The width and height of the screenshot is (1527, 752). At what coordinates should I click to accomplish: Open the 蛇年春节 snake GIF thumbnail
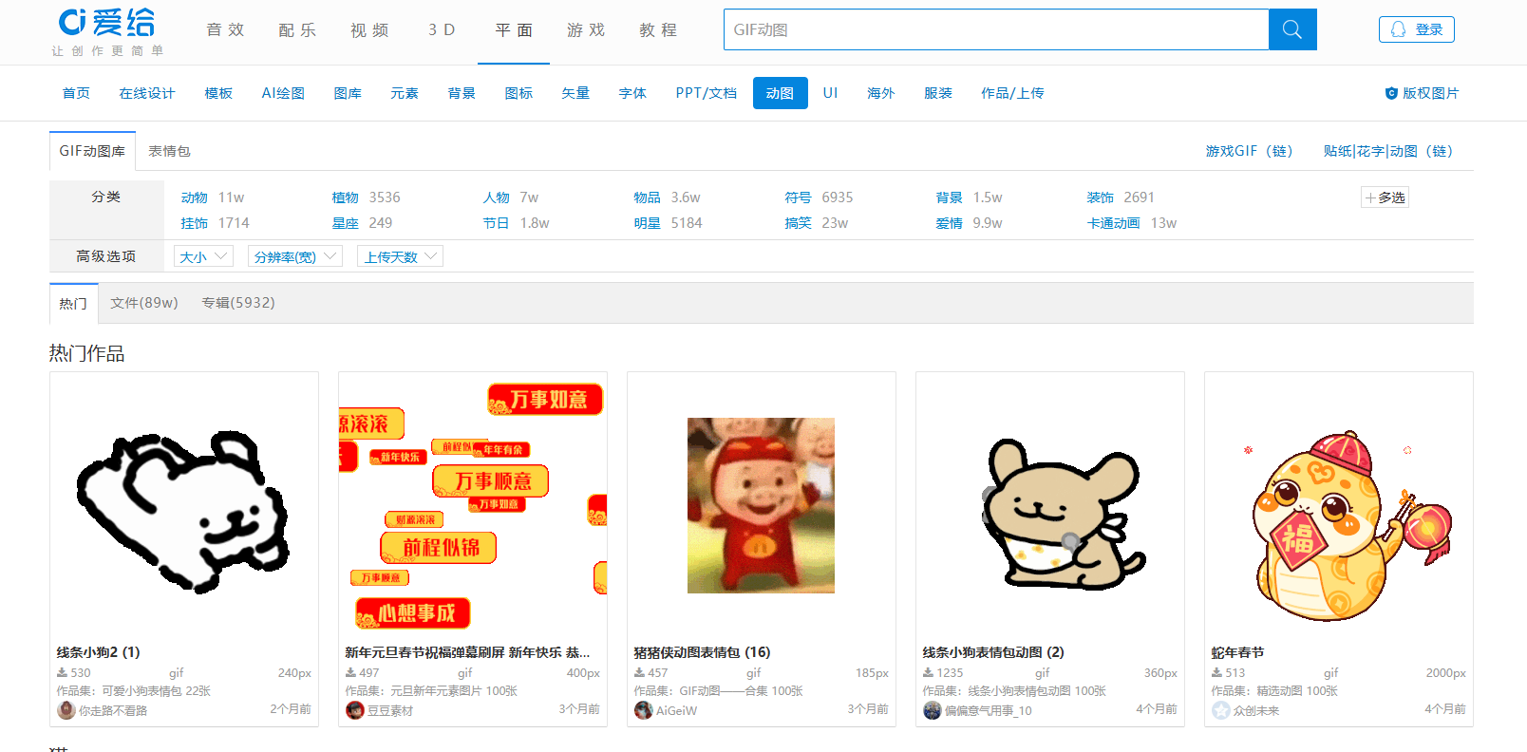click(x=1338, y=507)
